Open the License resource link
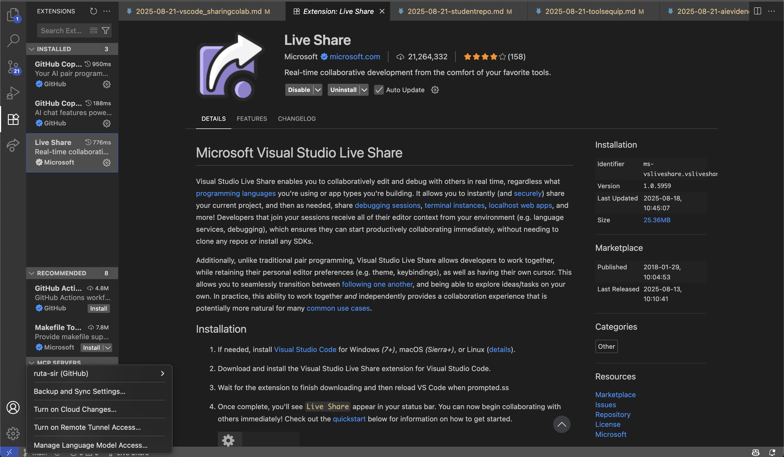784x457 pixels. (608, 424)
